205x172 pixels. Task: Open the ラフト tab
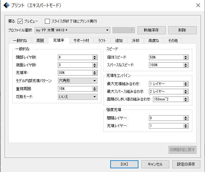point(102,41)
